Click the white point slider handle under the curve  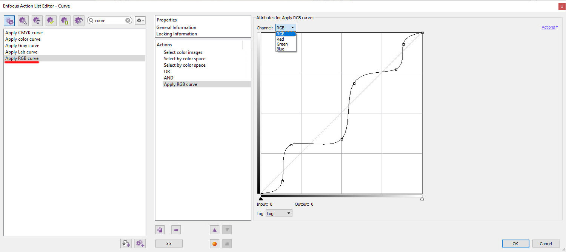pyautogui.click(x=422, y=199)
